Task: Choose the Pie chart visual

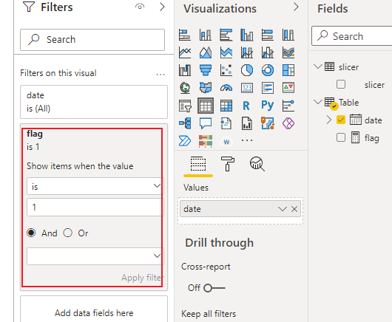Action: click(x=247, y=70)
